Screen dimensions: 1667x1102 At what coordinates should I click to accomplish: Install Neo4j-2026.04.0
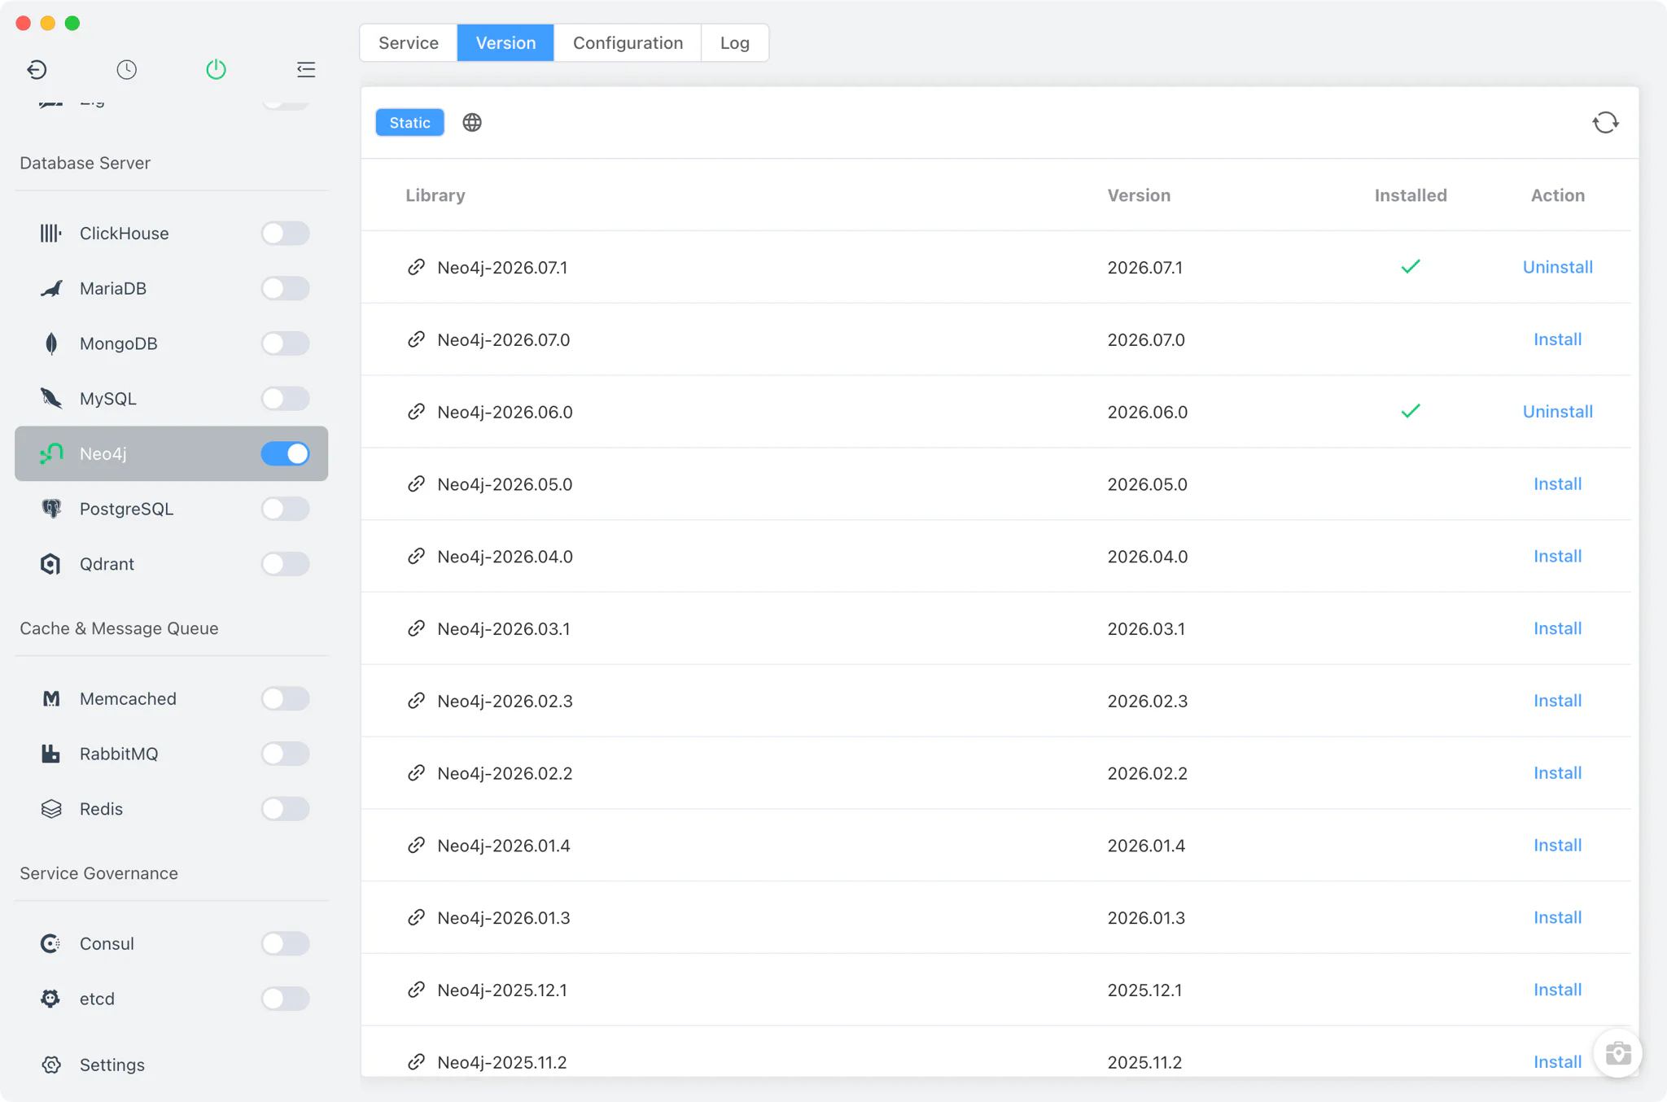coord(1557,557)
